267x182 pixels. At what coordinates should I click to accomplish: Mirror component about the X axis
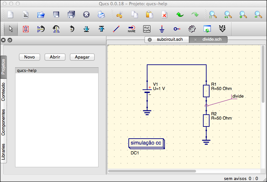click(x=41, y=29)
